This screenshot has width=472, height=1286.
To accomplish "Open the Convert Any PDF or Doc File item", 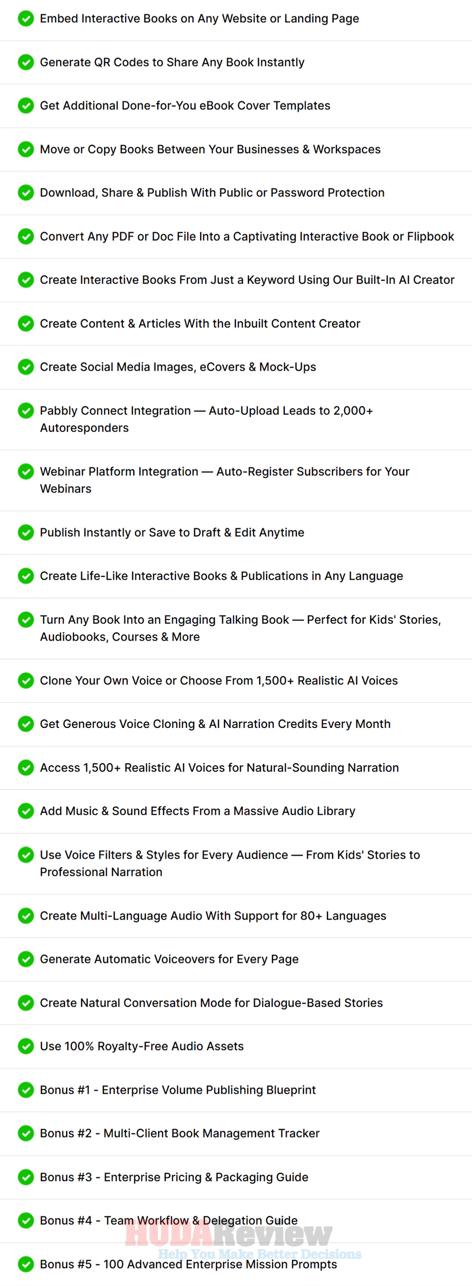I will 247,237.
